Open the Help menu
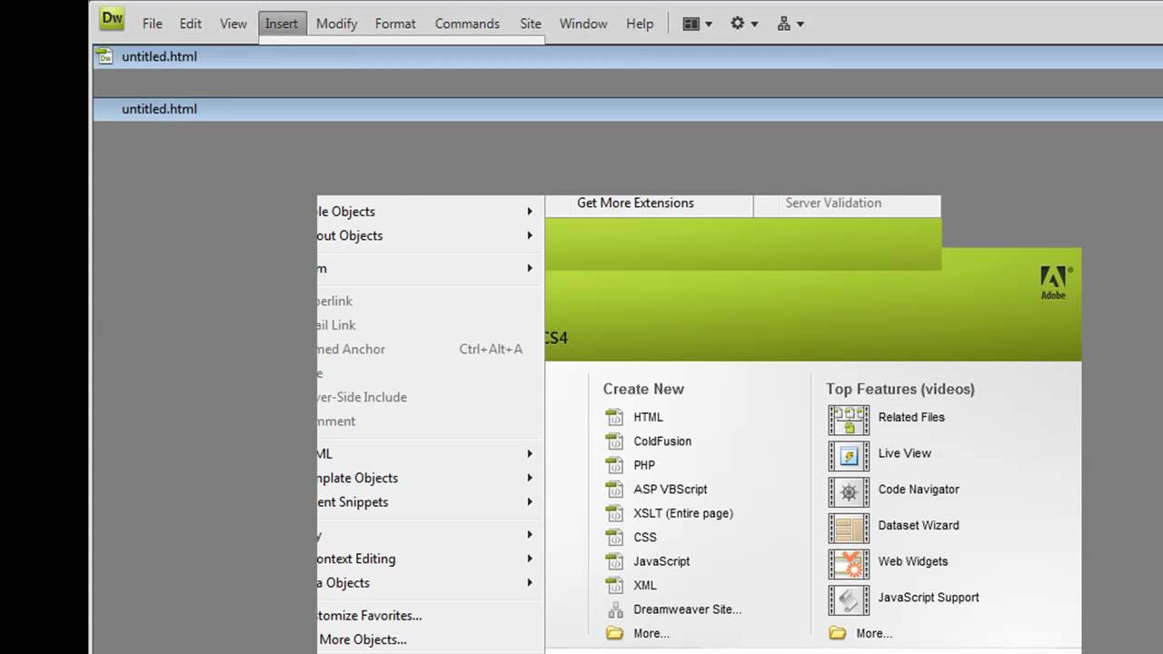The width and height of the screenshot is (1163, 654). [640, 24]
